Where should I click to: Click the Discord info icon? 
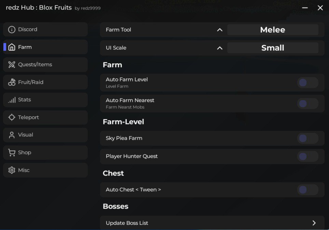click(x=12, y=30)
